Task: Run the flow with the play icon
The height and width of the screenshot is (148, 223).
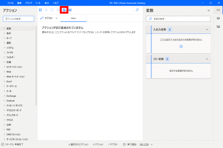Action: coord(46,10)
